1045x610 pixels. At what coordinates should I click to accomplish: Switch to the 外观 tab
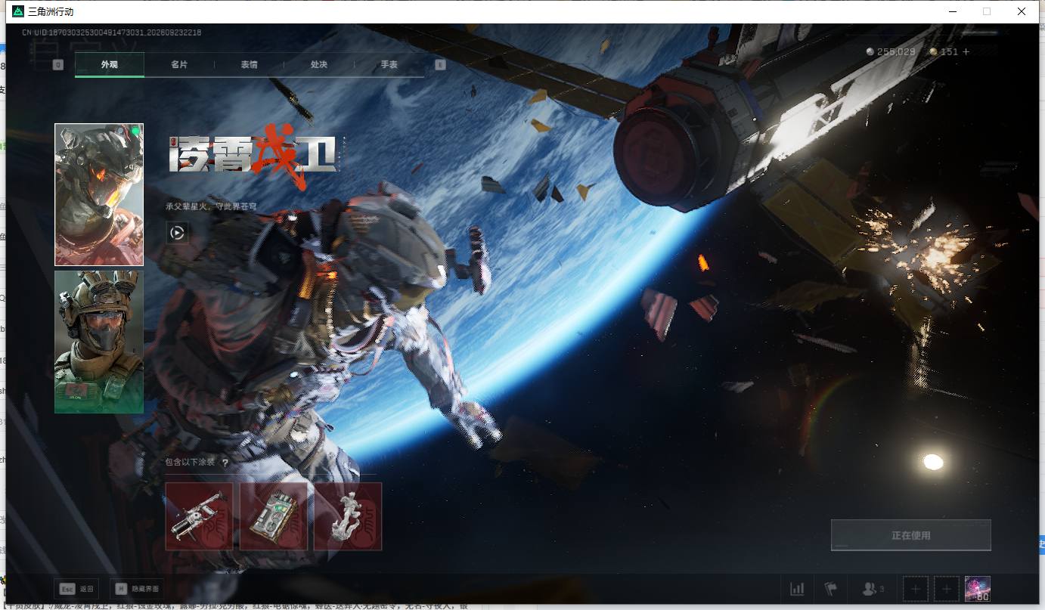110,65
